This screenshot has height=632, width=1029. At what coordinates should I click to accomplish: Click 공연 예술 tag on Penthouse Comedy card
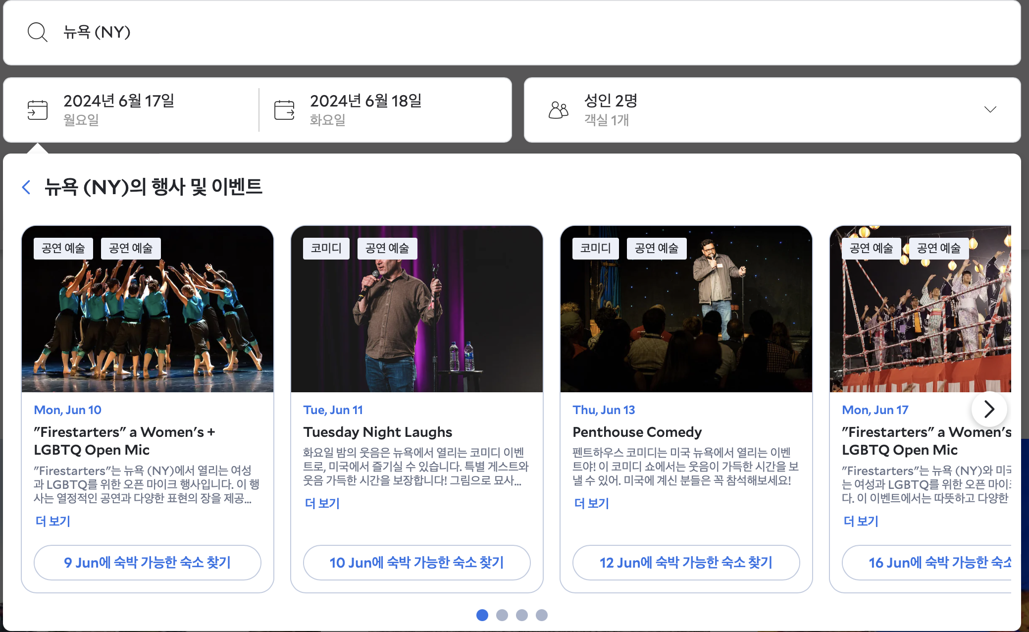coord(656,248)
